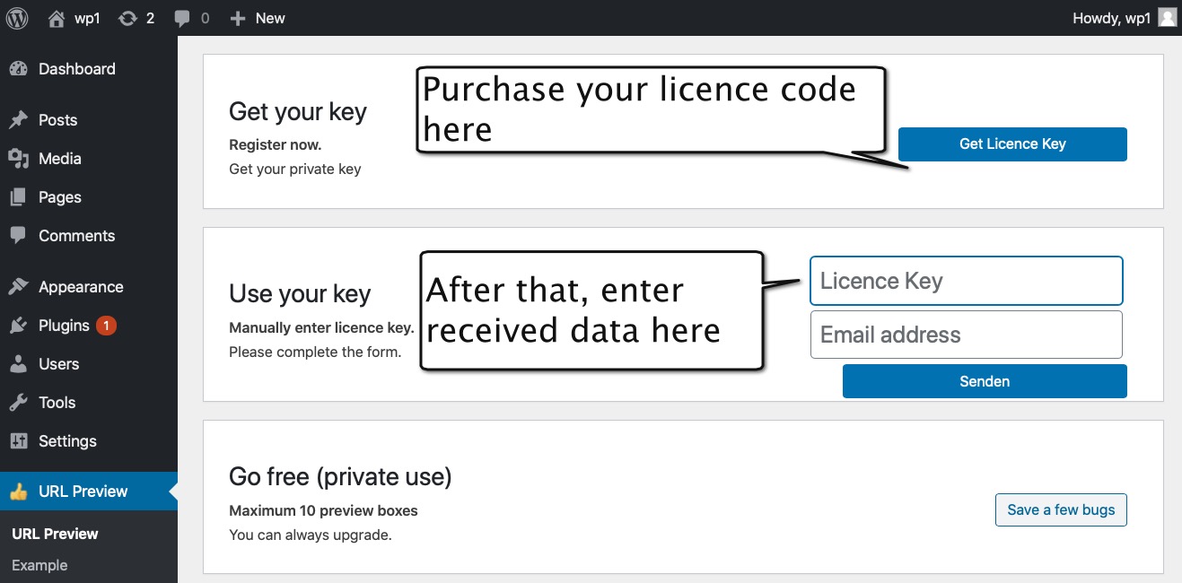Click the comments count 0 in admin bar

pos(205,18)
